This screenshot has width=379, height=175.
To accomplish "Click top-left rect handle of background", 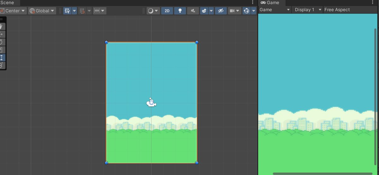I will tap(106, 42).
